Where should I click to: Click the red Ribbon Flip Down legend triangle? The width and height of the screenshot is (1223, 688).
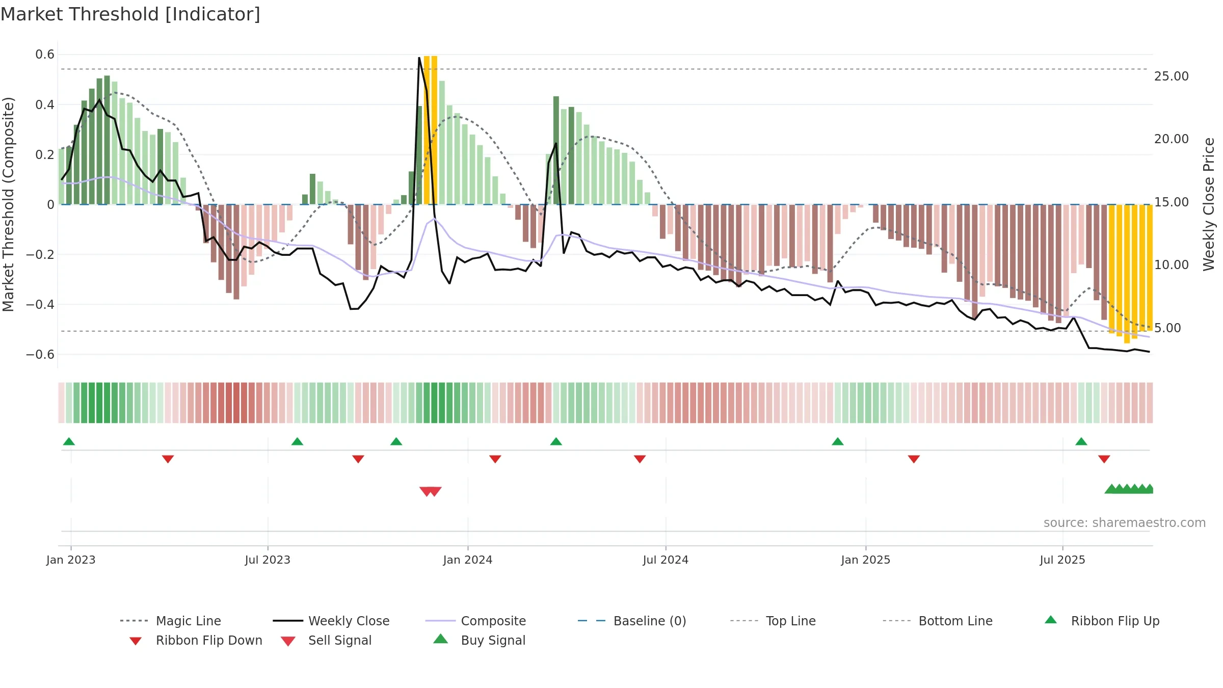point(136,641)
